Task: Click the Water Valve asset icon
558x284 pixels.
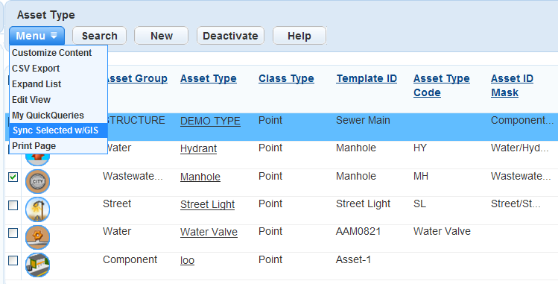Action: [x=37, y=237]
